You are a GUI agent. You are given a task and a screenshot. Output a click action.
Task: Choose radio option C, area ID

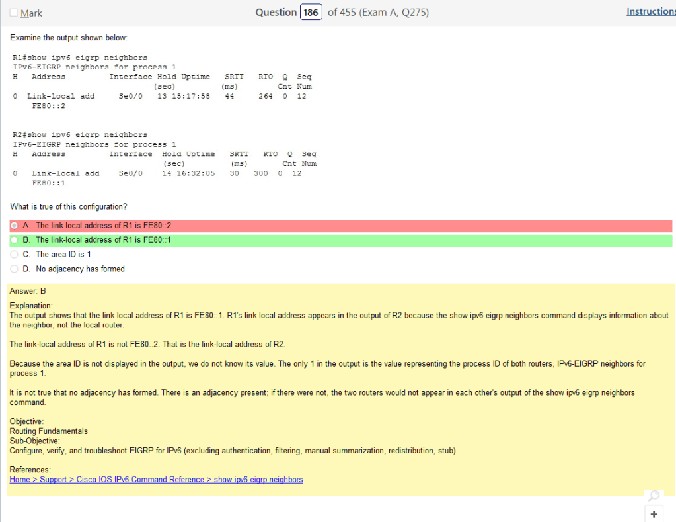(x=14, y=254)
